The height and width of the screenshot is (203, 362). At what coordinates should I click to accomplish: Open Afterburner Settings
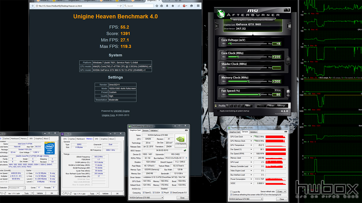point(281,106)
